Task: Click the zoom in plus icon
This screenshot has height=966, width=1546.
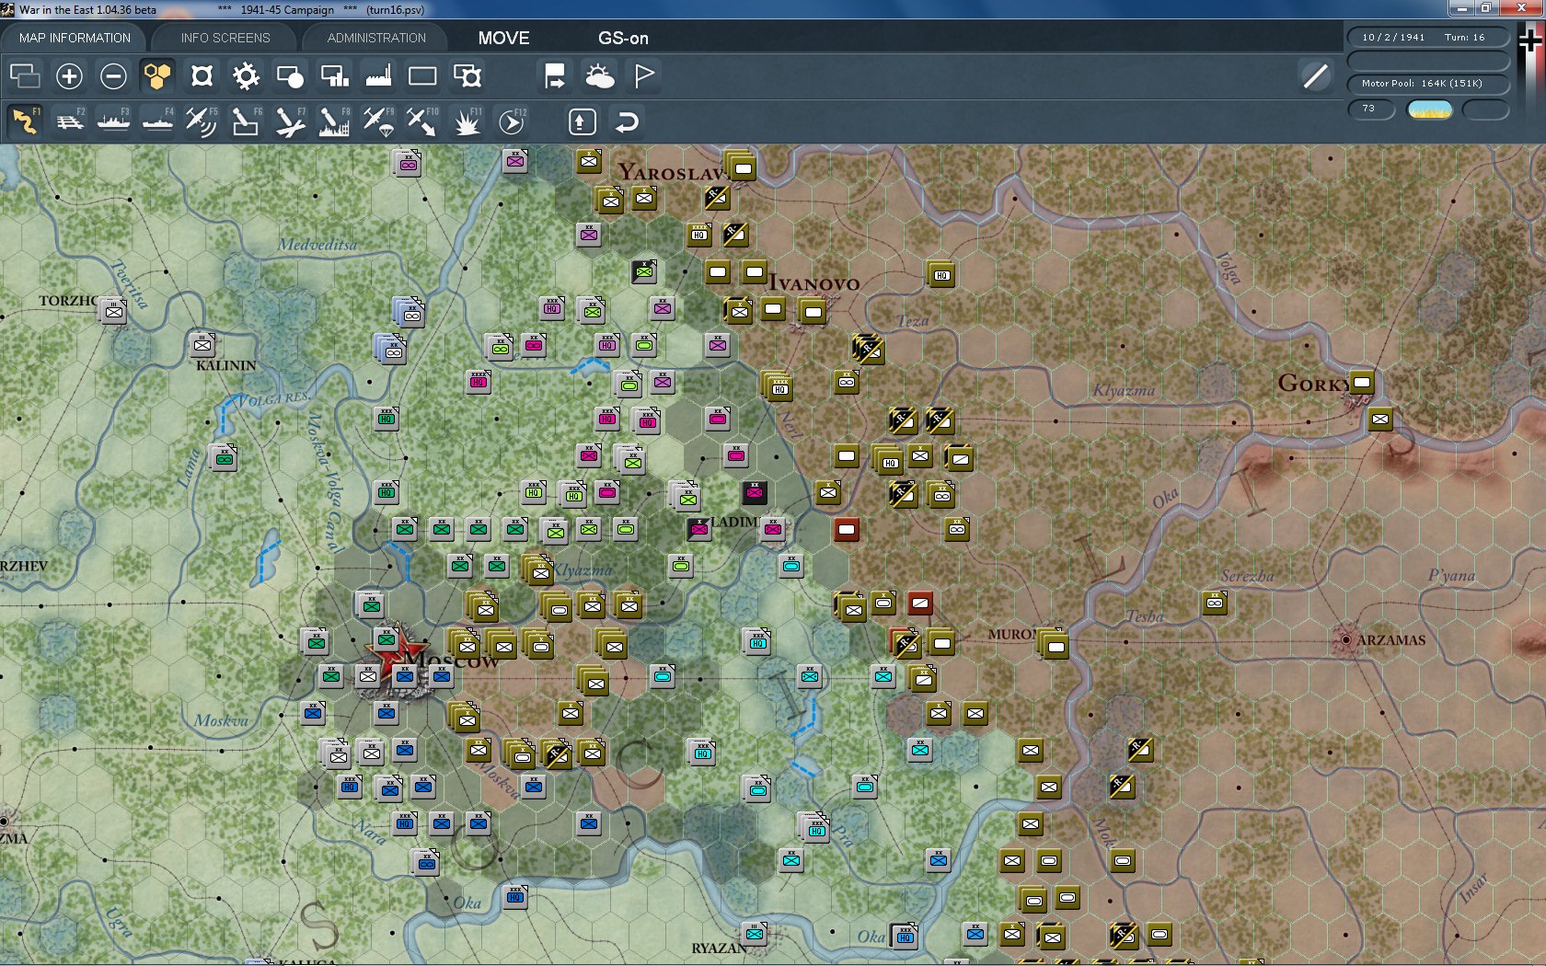Action: 69,76
